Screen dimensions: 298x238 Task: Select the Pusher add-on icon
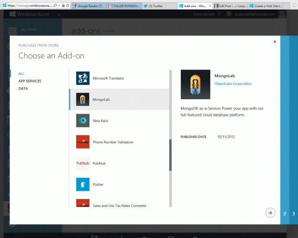[83, 184]
